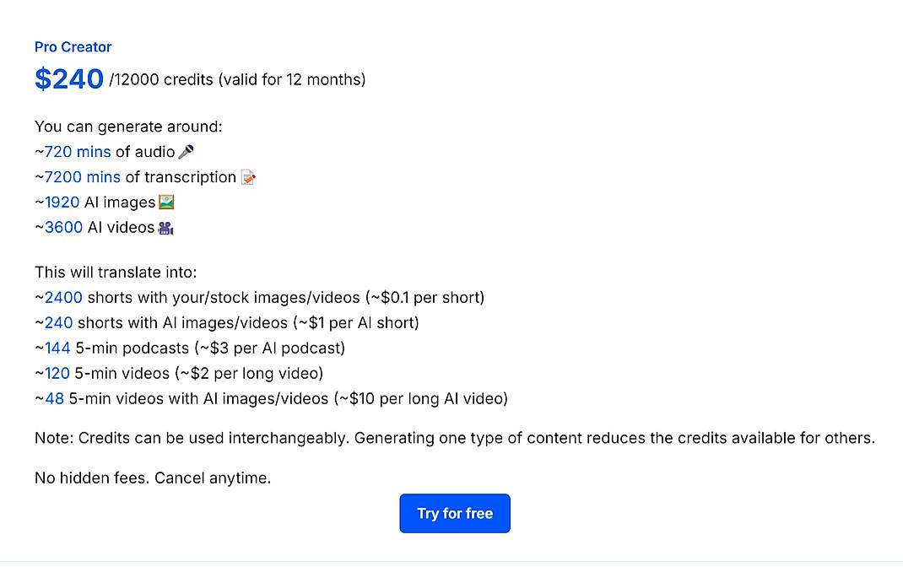The height and width of the screenshot is (567, 903).
Task: Click the 120 long videos link
Action: tap(57, 373)
